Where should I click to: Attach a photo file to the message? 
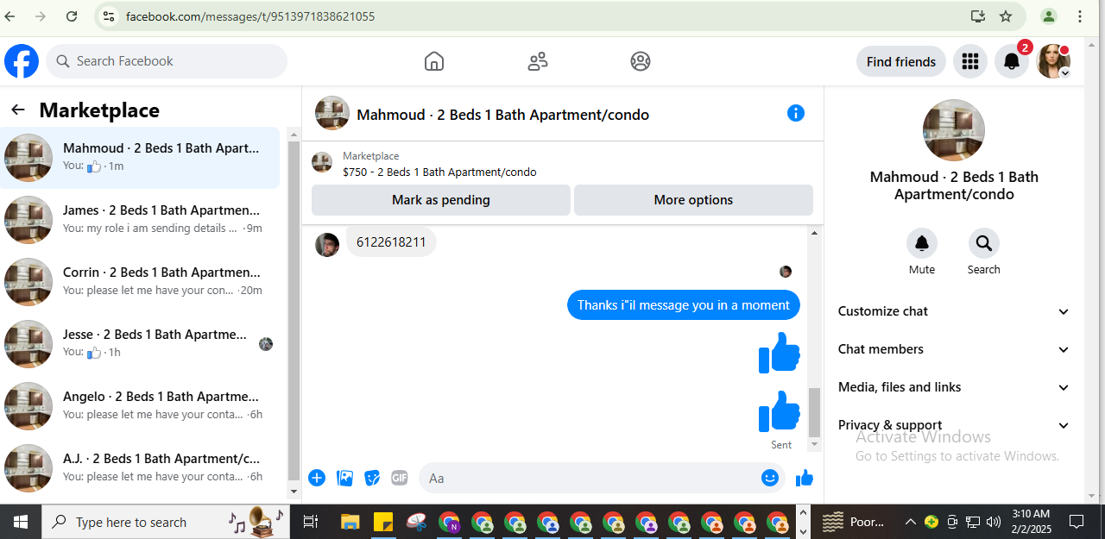point(344,478)
